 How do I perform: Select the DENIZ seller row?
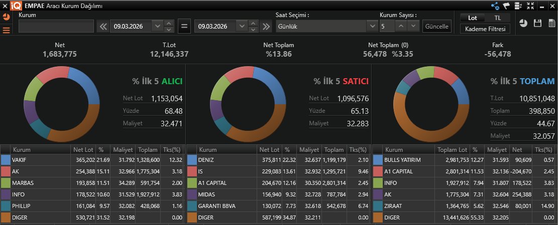[279, 160]
